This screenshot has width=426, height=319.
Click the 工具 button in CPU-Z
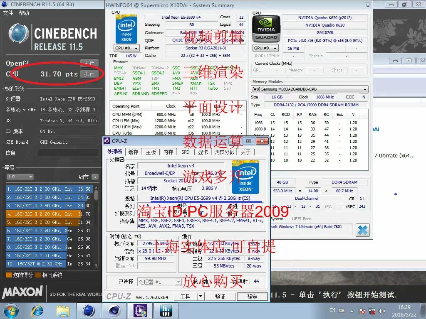(x=186, y=297)
